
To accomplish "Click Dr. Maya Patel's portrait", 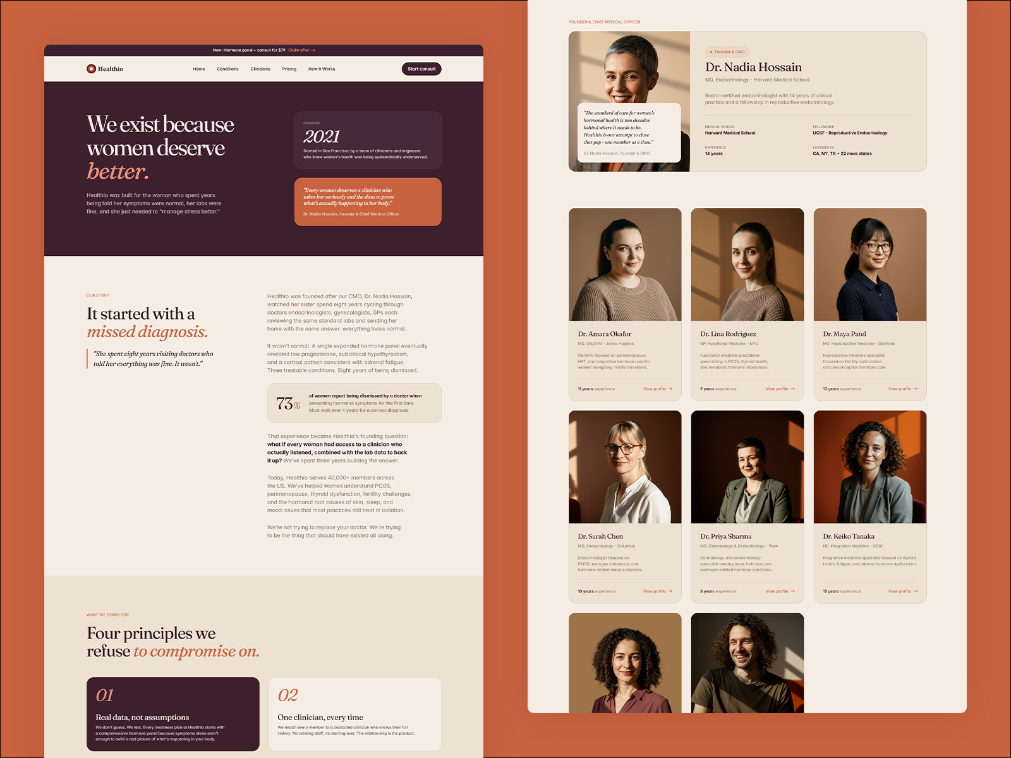I will pos(870,265).
